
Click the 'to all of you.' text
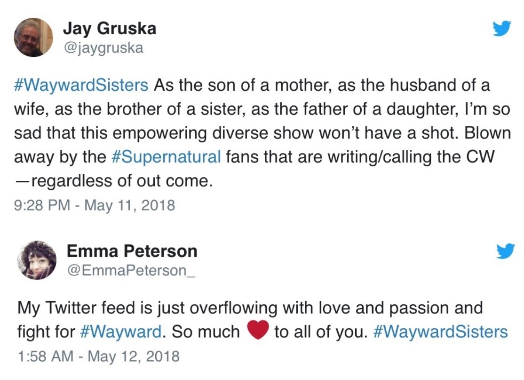click(x=320, y=332)
